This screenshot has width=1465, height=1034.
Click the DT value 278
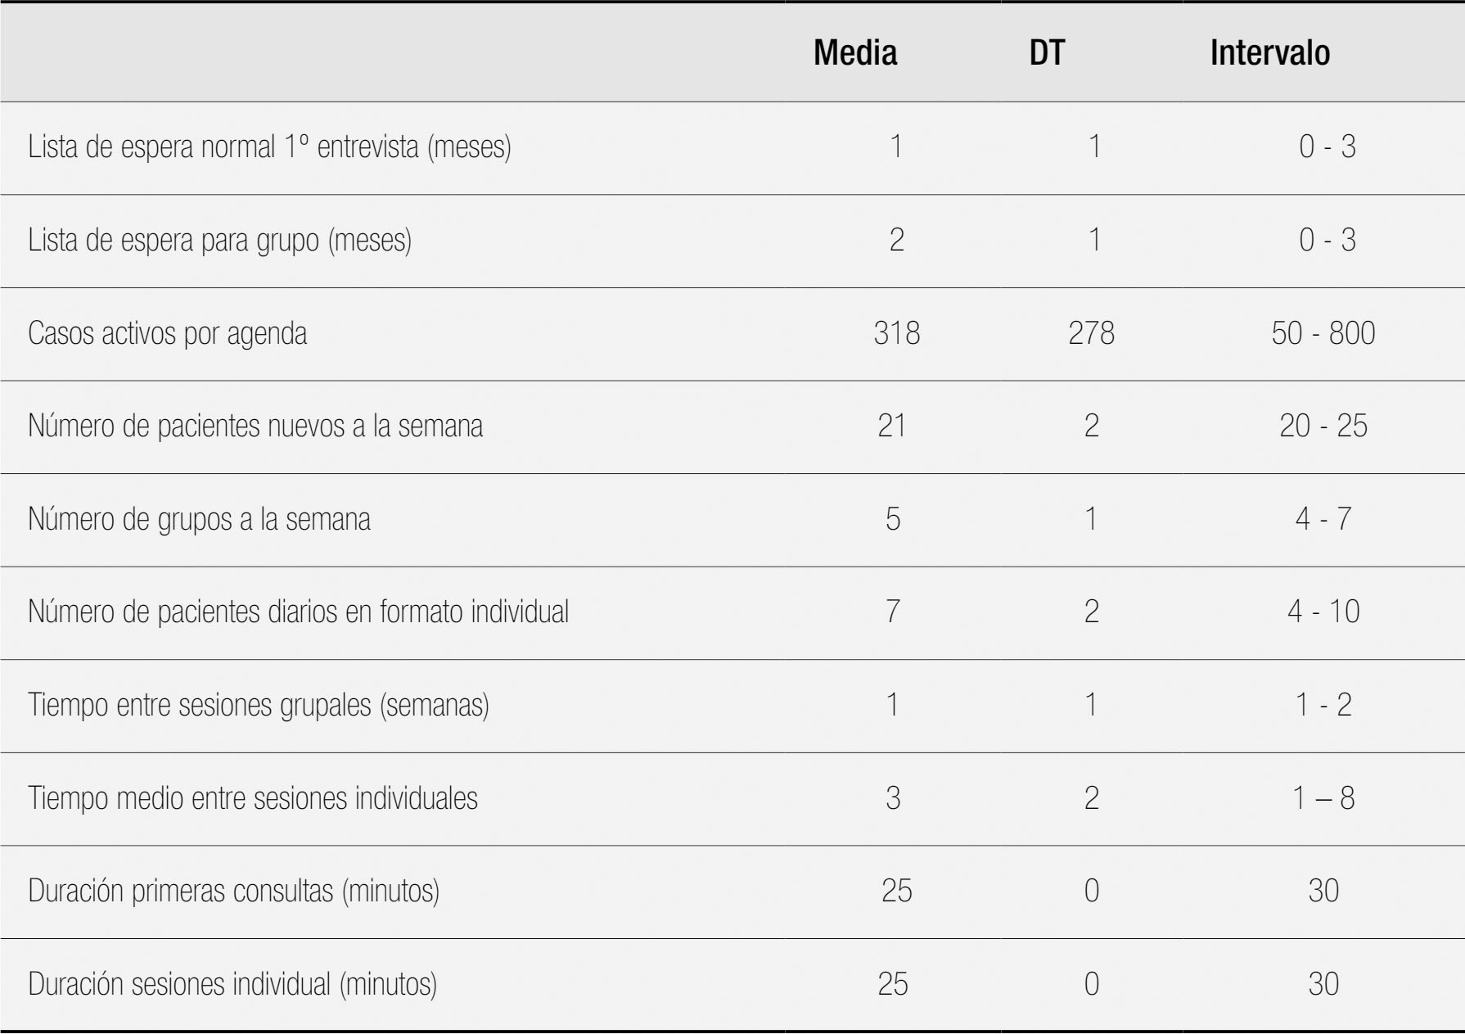(1091, 333)
